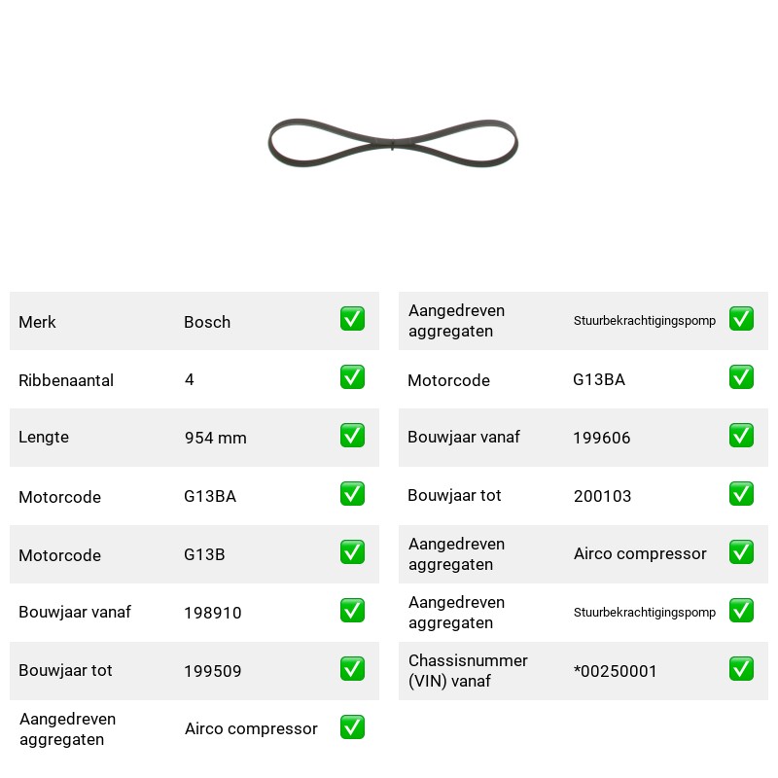Click the Airco compressor value at the bottom left

click(x=251, y=728)
